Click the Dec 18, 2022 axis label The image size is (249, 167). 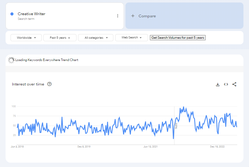tap(217, 147)
